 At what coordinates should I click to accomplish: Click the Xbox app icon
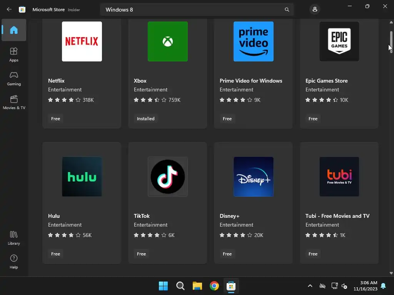(168, 41)
